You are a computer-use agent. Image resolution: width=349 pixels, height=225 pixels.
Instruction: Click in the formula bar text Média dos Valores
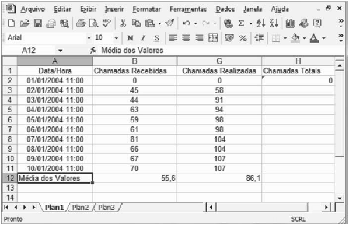(132, 51)
